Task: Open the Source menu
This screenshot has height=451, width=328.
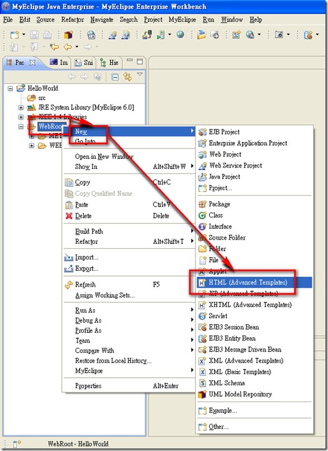Action: [46, 19]
